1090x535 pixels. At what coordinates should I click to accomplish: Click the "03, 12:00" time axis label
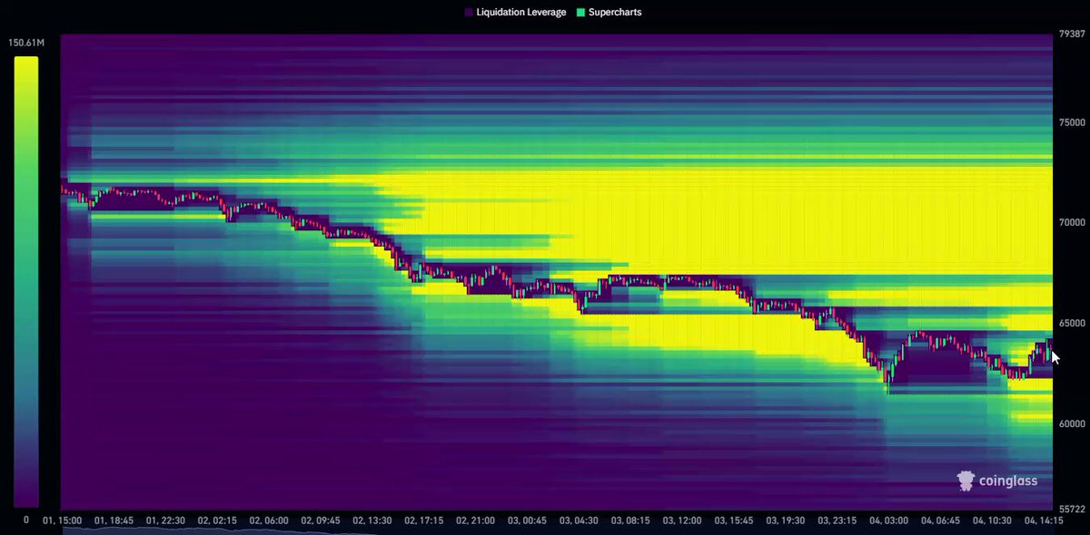[682, 521]
